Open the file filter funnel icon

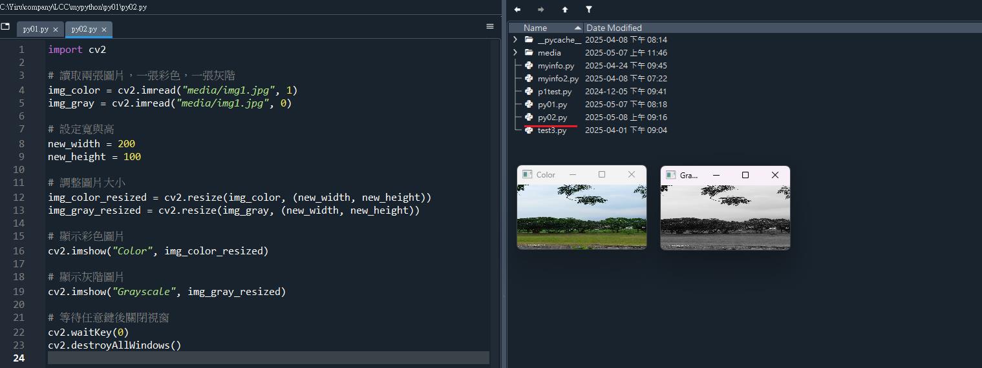click(x=589, y=10)
